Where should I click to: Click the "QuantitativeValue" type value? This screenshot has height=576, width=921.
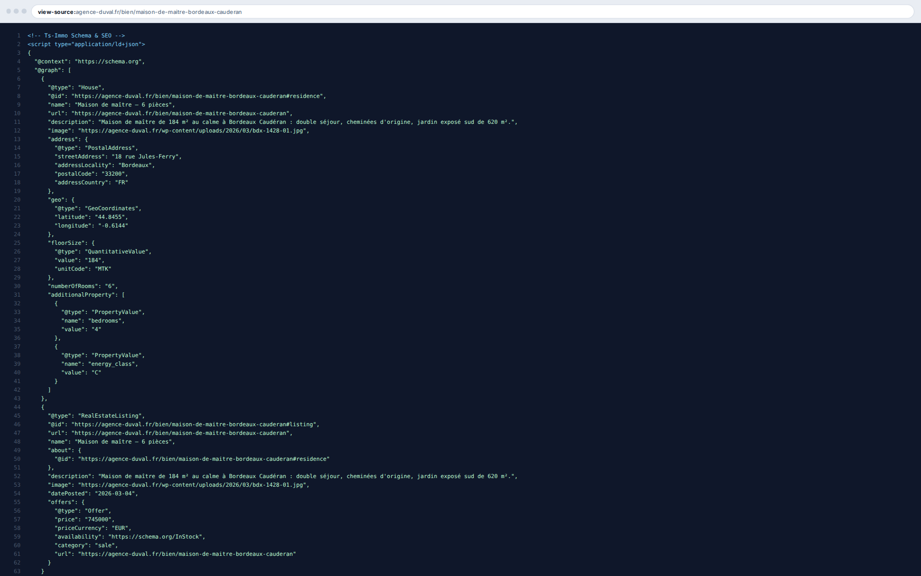[117, 252]
